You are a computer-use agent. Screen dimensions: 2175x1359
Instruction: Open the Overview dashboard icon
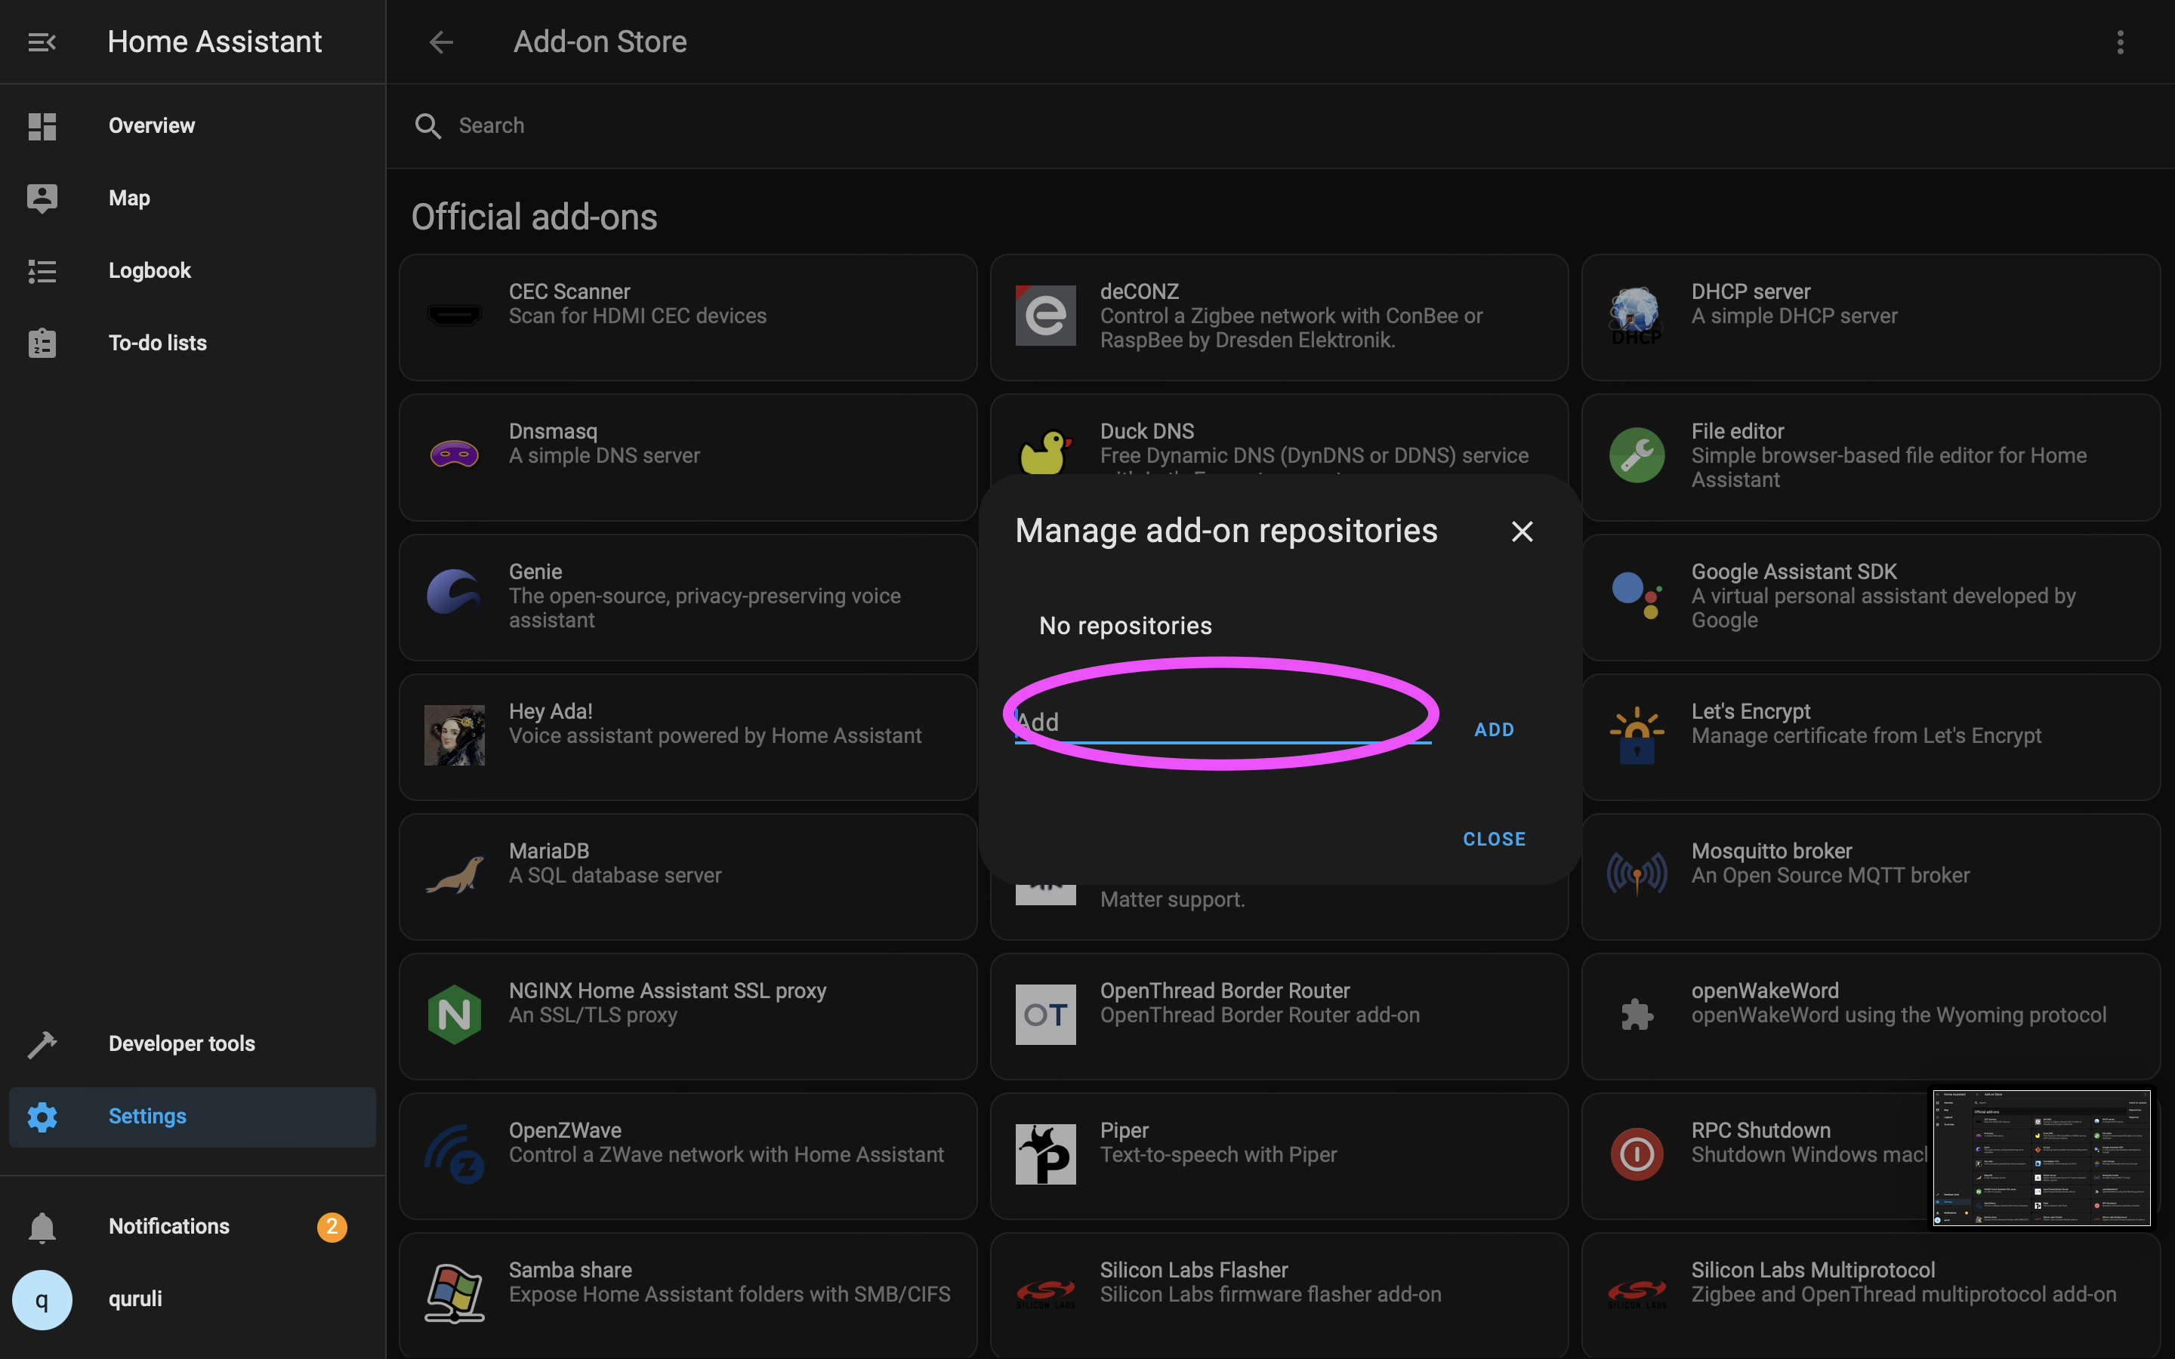coord(42,126)
